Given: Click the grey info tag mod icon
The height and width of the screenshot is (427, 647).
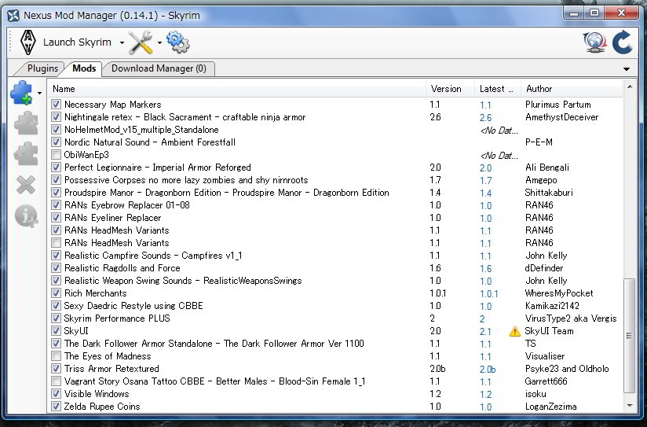Looking at the screenshot, I should pyautogui.click(x=26, y=215).
